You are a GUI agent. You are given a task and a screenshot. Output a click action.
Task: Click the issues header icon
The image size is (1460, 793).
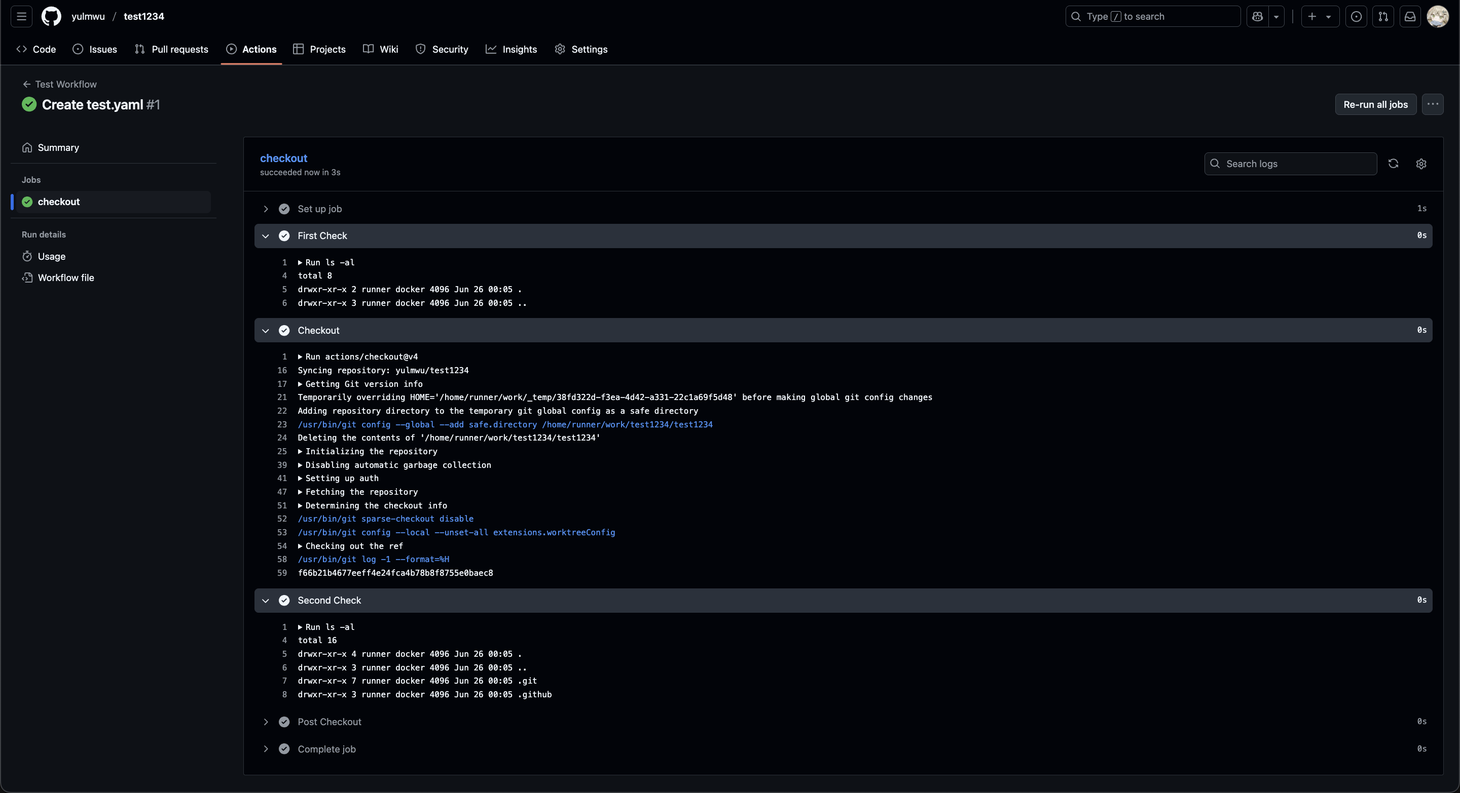coord(1356,16)
